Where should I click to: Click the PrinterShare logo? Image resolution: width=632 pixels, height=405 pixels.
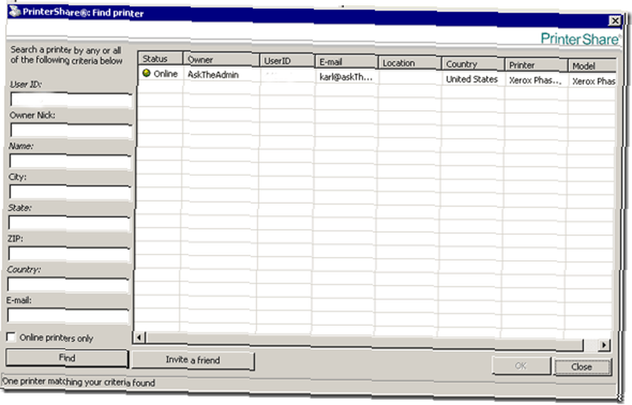pyautogui.click(x=581, y=39)
